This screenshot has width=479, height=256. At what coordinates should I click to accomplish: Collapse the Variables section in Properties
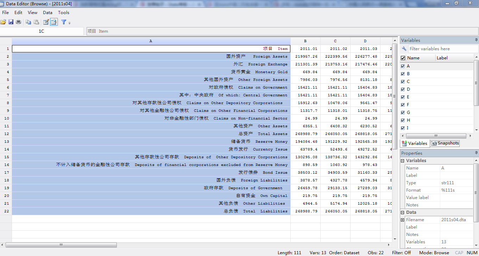point(403,161)
